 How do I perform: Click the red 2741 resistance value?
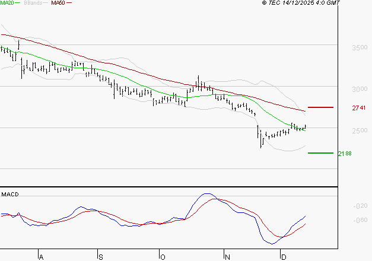point(359,108)
